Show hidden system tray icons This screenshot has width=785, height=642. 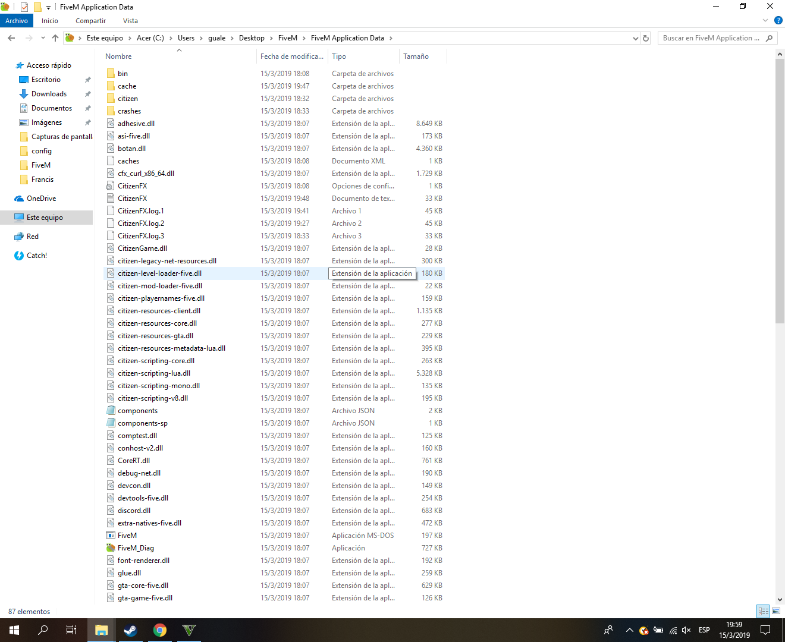[x=629, y=630]
